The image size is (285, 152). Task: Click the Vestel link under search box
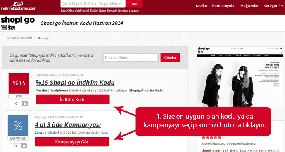pos(85,11)
